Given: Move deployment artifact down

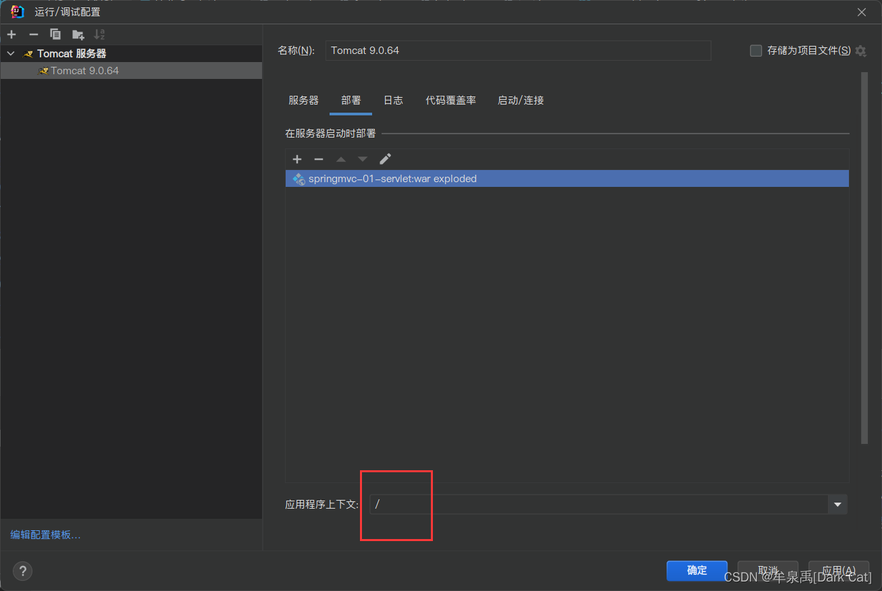Looking at the screenshot, I should click(x=363, y=159).
